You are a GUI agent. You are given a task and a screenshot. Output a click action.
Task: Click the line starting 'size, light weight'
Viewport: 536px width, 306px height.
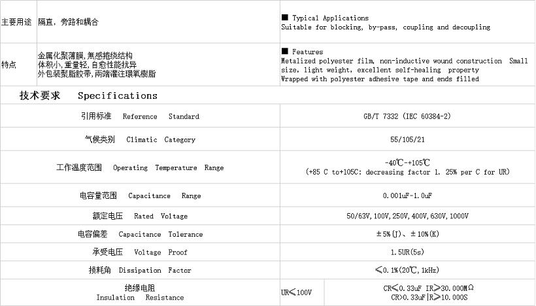click(380, 70)
